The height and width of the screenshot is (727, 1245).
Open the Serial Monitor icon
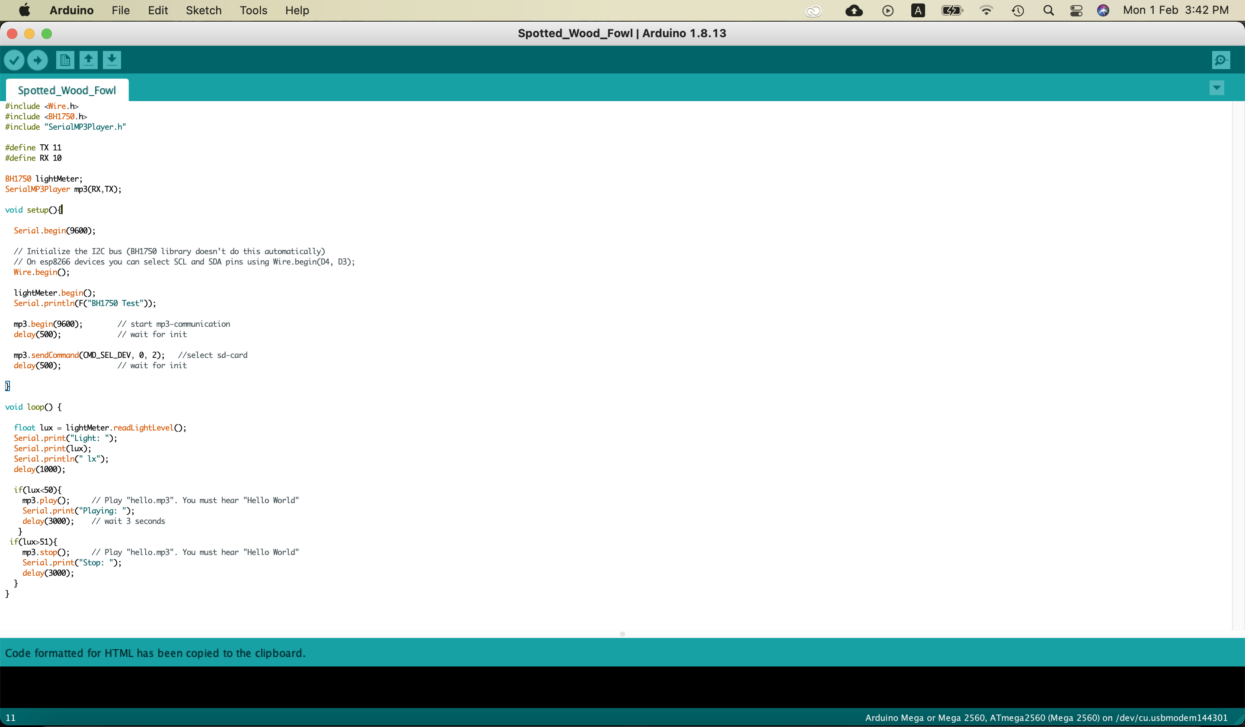1220,60
